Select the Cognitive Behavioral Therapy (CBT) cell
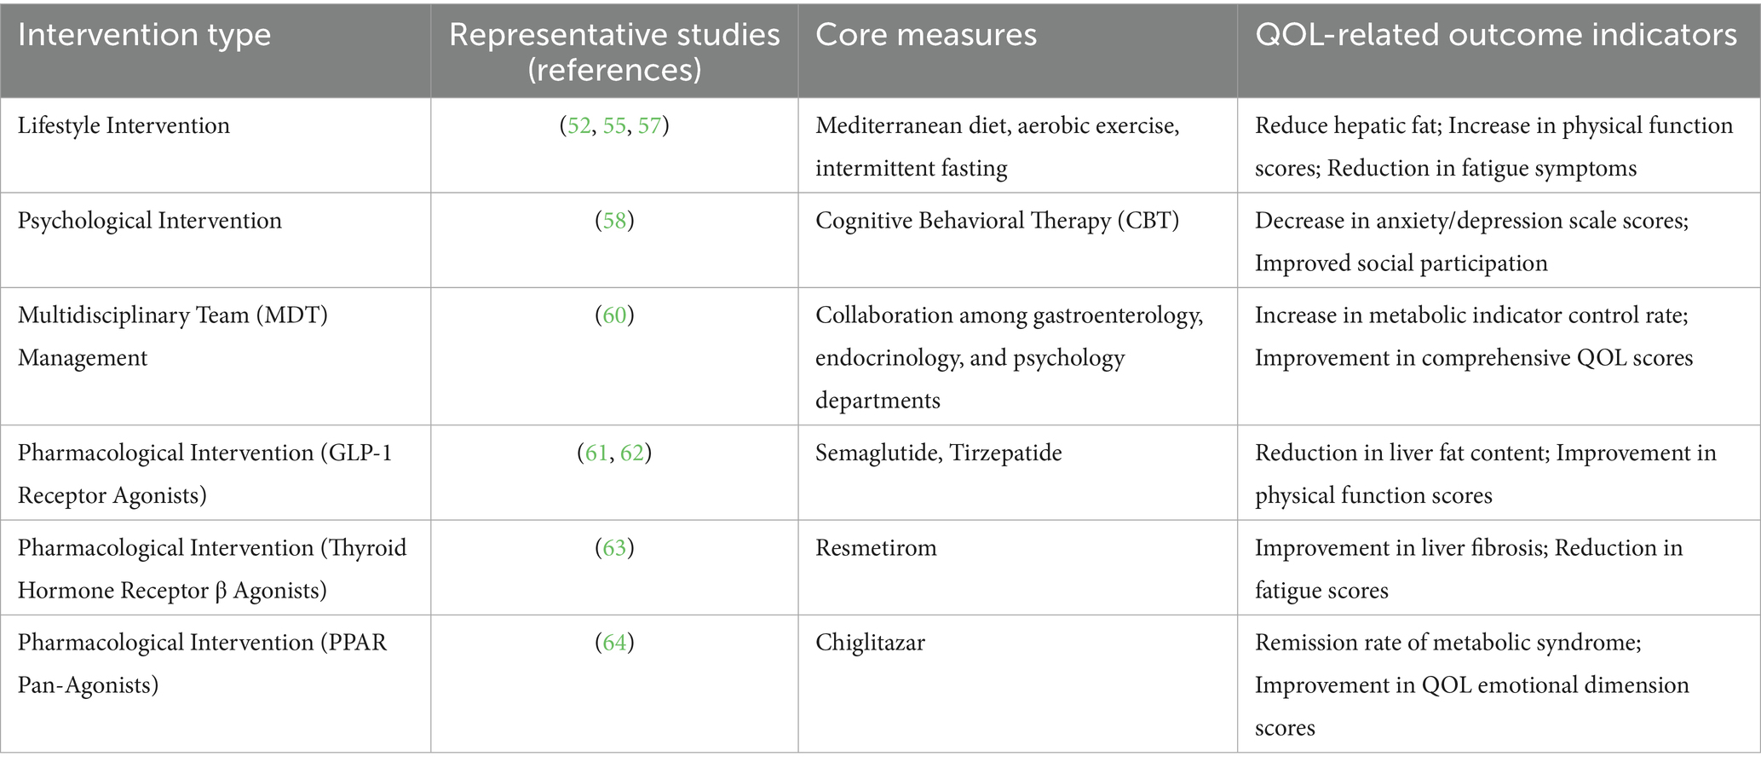The image size is (1761, 768). point(997,221)
